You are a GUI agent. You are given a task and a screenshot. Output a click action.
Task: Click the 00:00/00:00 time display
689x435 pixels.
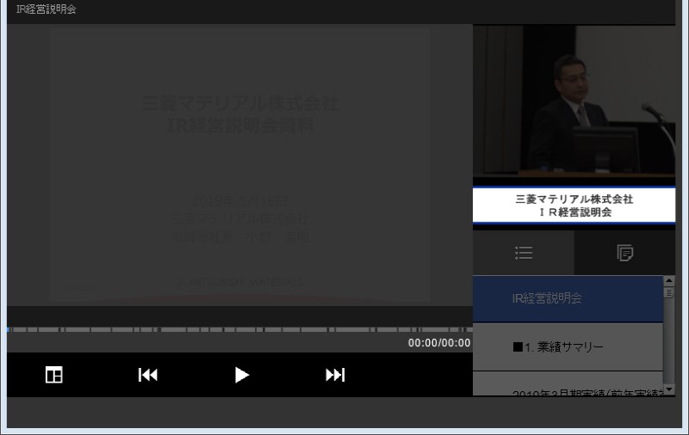pos(439,343)
